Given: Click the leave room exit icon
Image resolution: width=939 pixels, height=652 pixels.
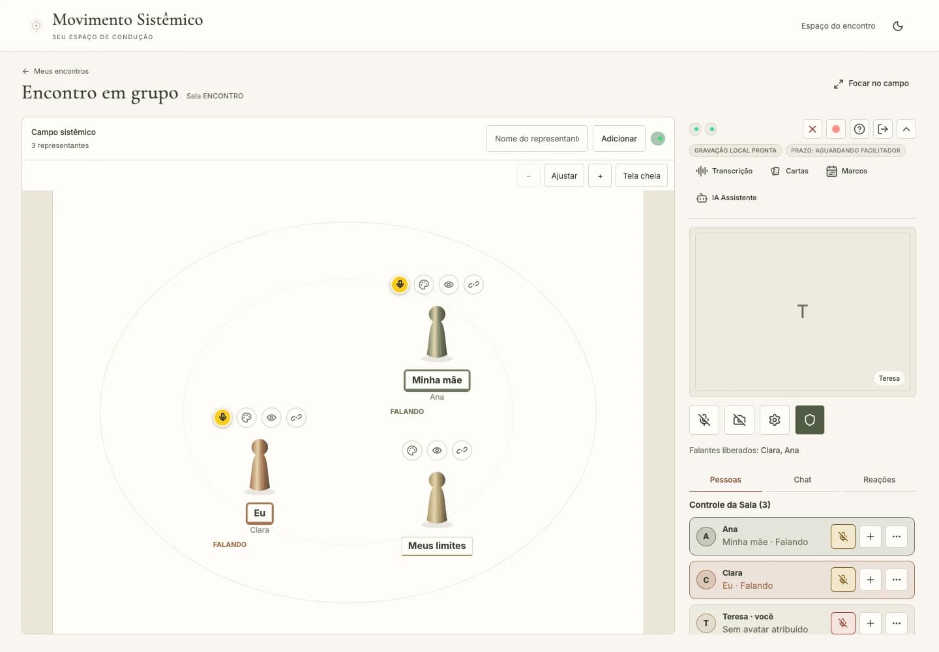Looking at the screenshot, I should click(883, 129).
